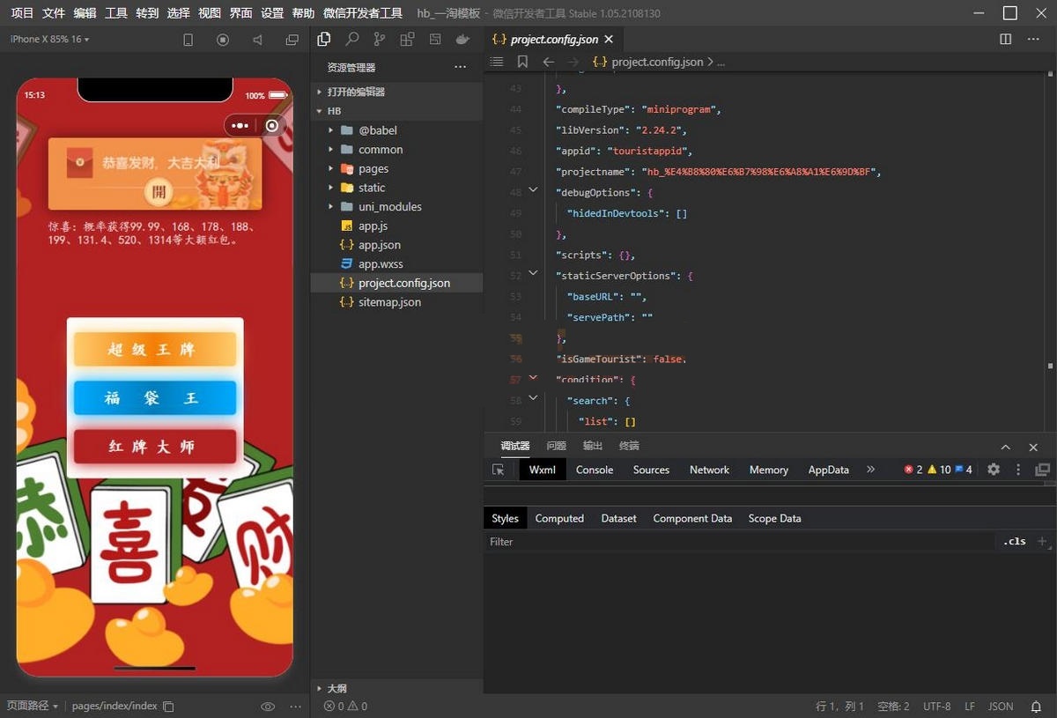The image size is (1057, 718).
Task: Click mini program capsule menu dots
Action: click(240, 126)
